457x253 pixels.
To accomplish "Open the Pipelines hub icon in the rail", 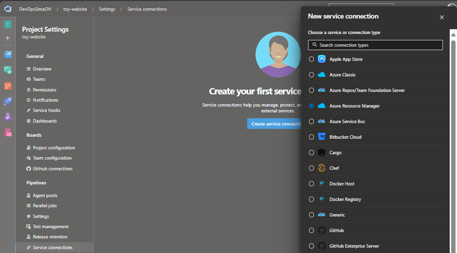I will 8,101.
